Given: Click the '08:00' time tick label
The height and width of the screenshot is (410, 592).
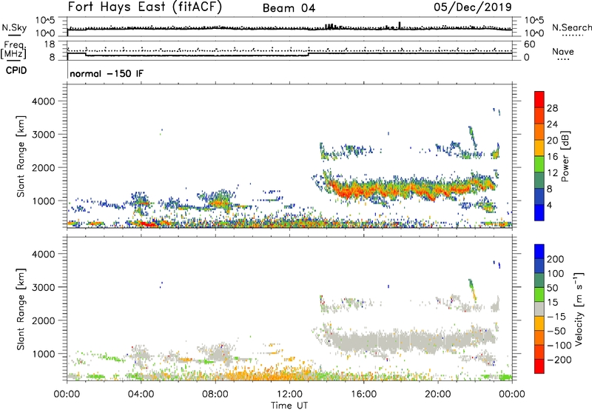Looking at the screenshot, I should coord(215,394).
